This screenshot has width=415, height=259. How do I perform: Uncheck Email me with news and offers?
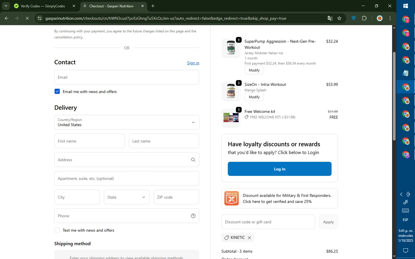point(57,91)
